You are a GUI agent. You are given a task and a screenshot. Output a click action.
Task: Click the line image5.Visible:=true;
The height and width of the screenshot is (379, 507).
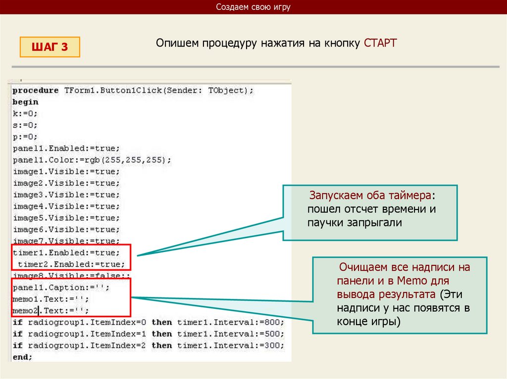(66, 218)
